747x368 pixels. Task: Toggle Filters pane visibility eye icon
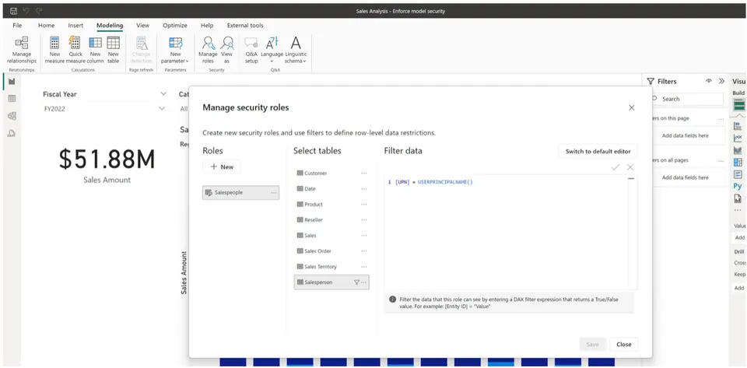[709, 82]
